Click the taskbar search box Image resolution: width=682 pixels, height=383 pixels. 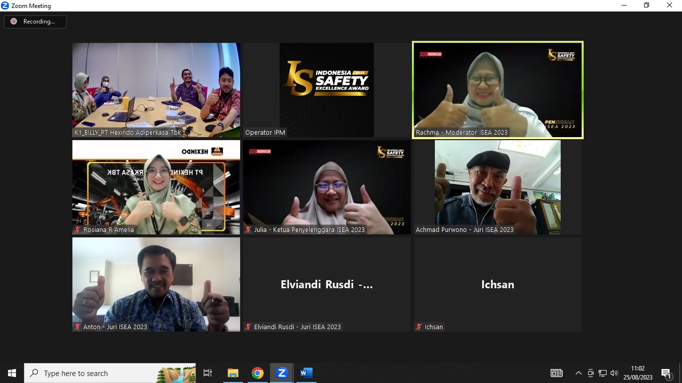point(110,373)
